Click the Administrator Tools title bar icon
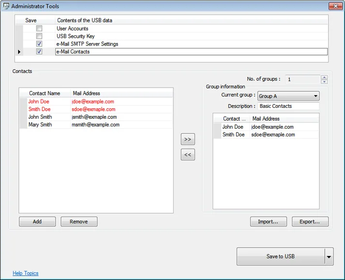The height and width of the screenshot is (280, 345). [6, 6]
